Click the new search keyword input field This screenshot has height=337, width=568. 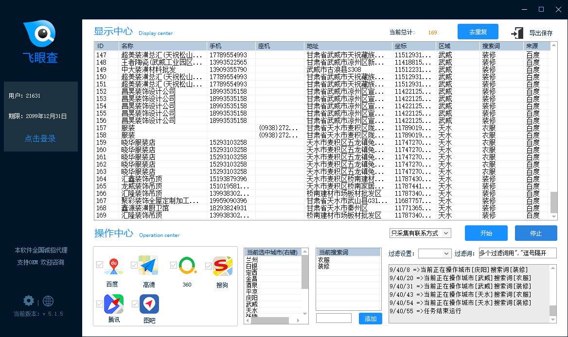(334, 318)
